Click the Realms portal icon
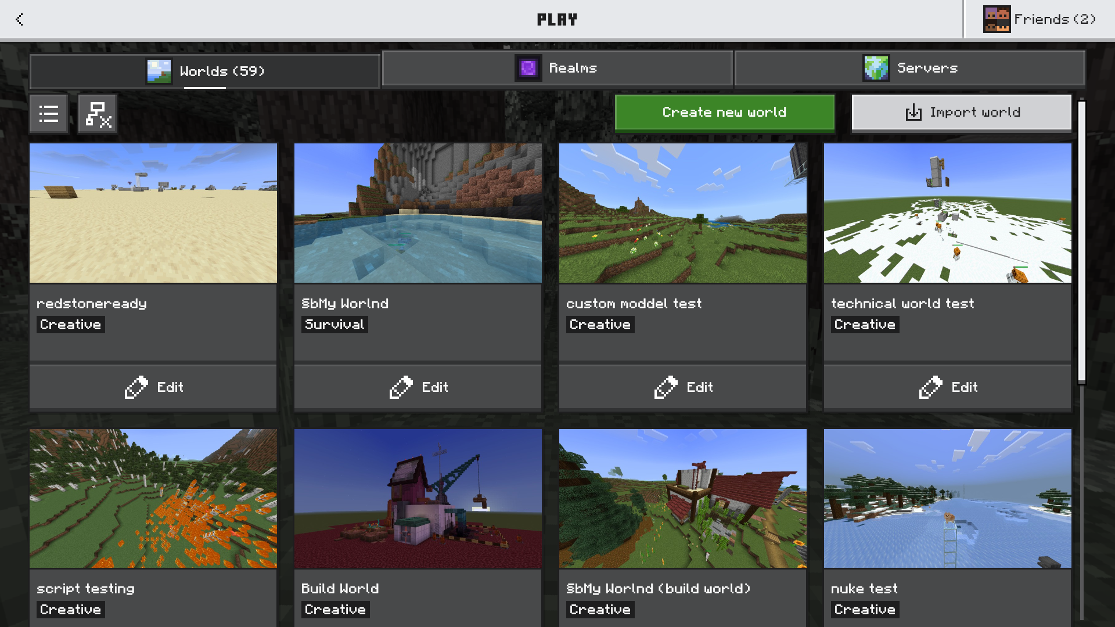 pos(528,69)
